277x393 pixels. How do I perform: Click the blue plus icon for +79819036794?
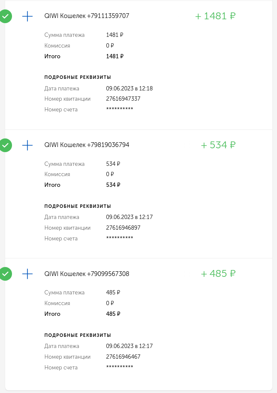(27, 145)
